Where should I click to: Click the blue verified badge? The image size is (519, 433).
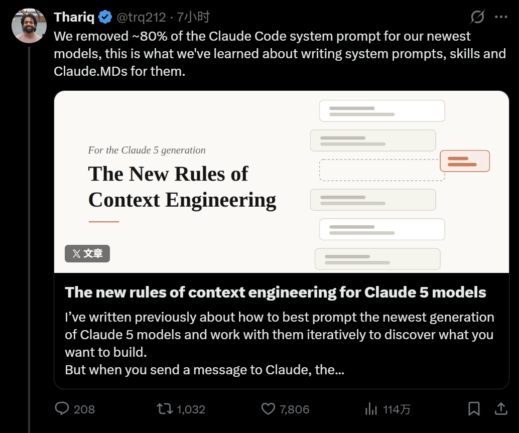105,17
